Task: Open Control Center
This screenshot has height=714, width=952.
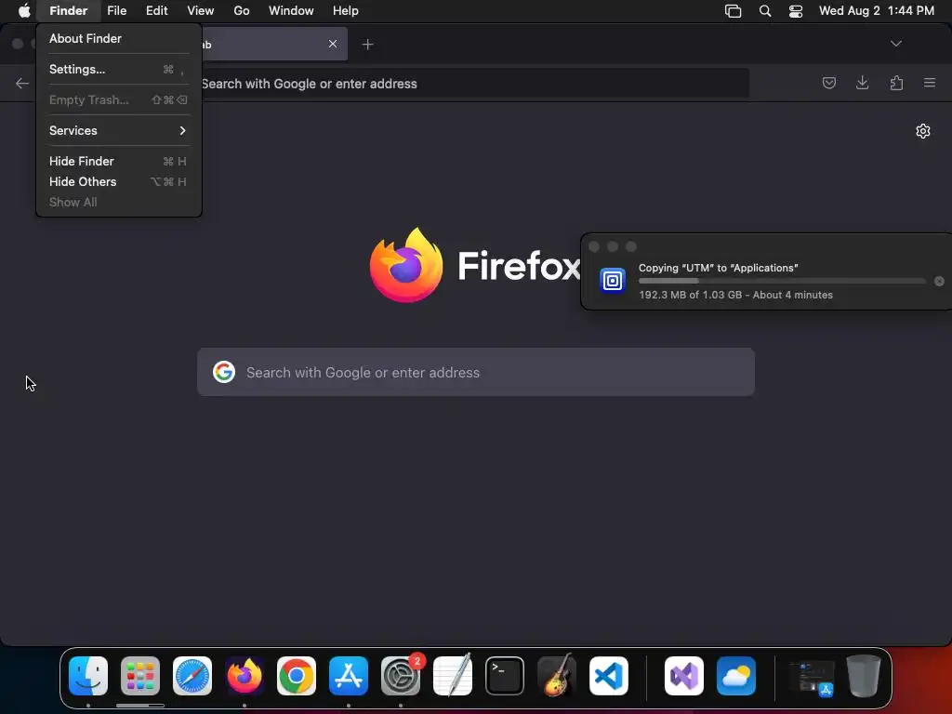Action: pos(796,11)
